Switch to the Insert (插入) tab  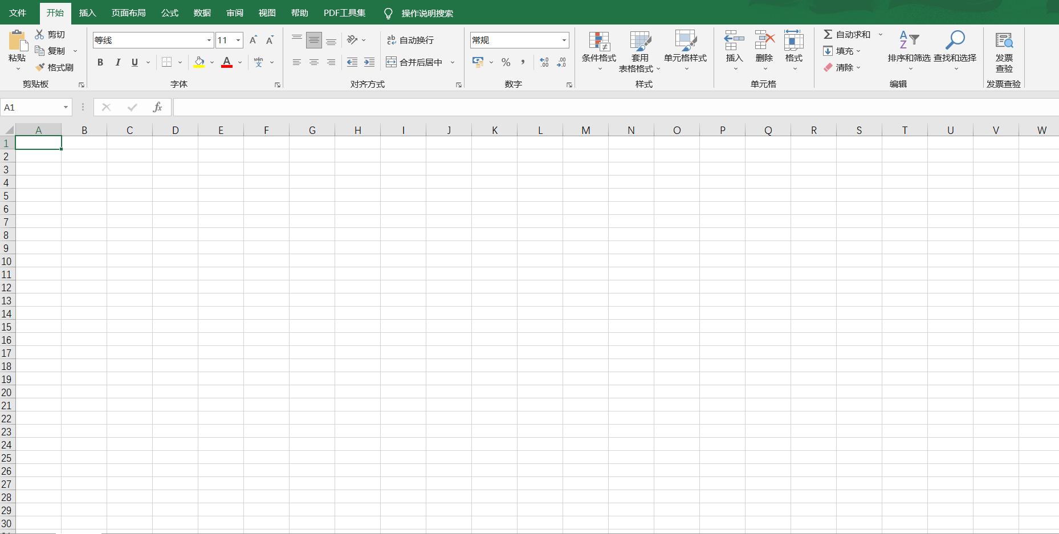coord(87,13)
